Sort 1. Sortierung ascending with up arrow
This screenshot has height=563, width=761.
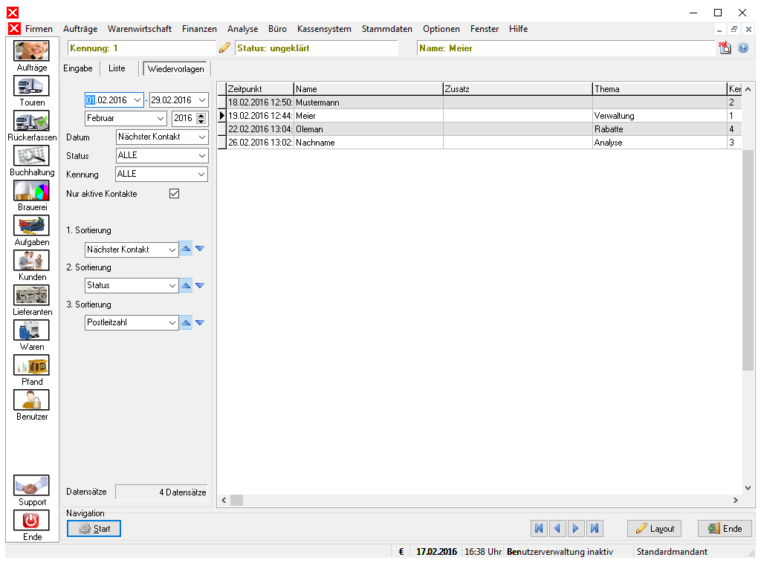(x=186, y=249)
